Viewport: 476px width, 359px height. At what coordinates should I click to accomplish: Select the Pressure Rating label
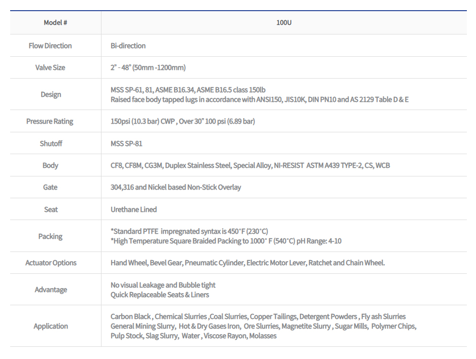[x=51, y=121]
